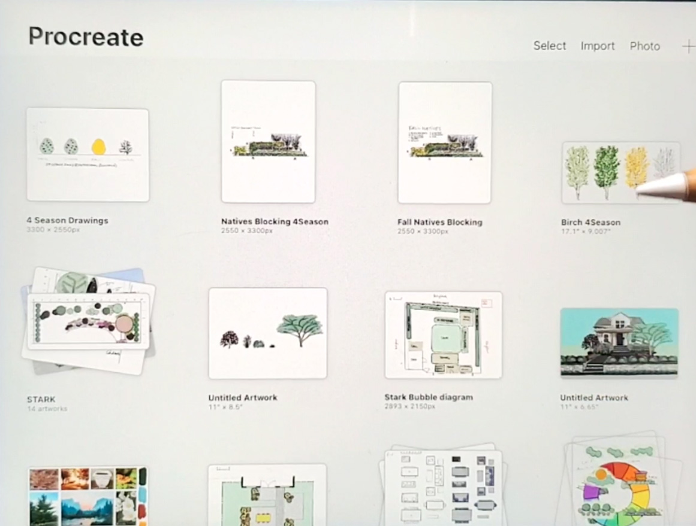Open the photo collage moodboard thumbnail

tap(88, 495)
